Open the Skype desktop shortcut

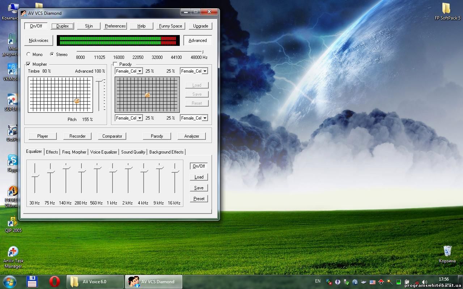point(12,163)
